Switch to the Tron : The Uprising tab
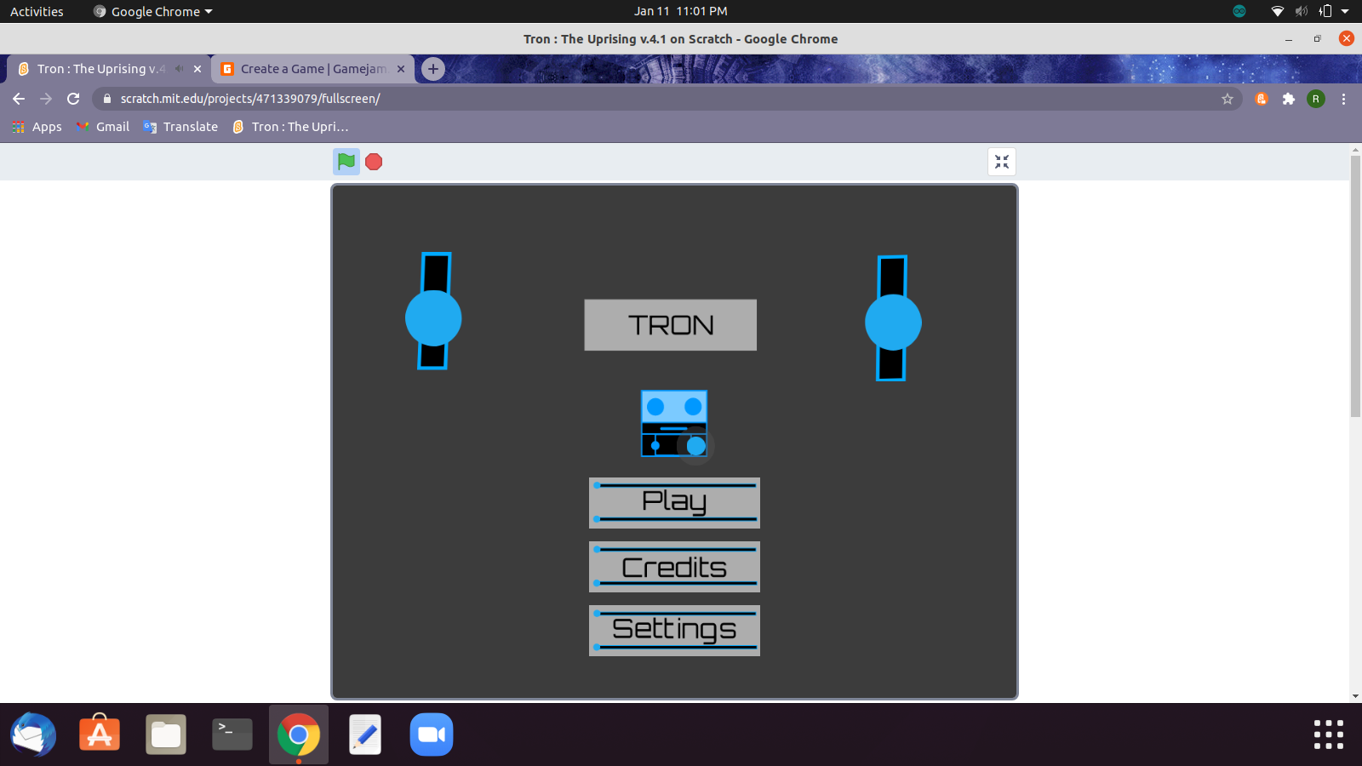This screenshot has width=1362, height=766. [100, 69]
